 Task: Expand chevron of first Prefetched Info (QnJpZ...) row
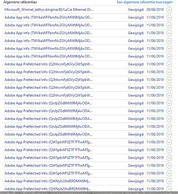tap(169, 103)
